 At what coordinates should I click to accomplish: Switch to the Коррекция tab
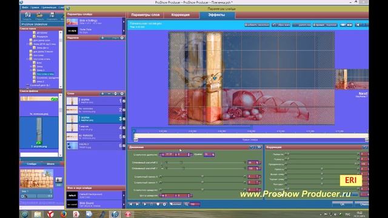[x=181, y=15]
